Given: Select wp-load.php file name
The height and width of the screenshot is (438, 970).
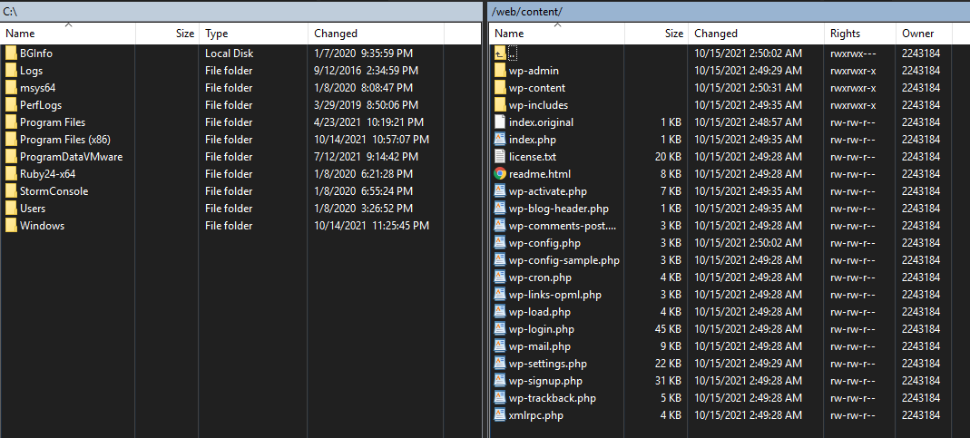Looking at the screenshot, I should point(539,312).
